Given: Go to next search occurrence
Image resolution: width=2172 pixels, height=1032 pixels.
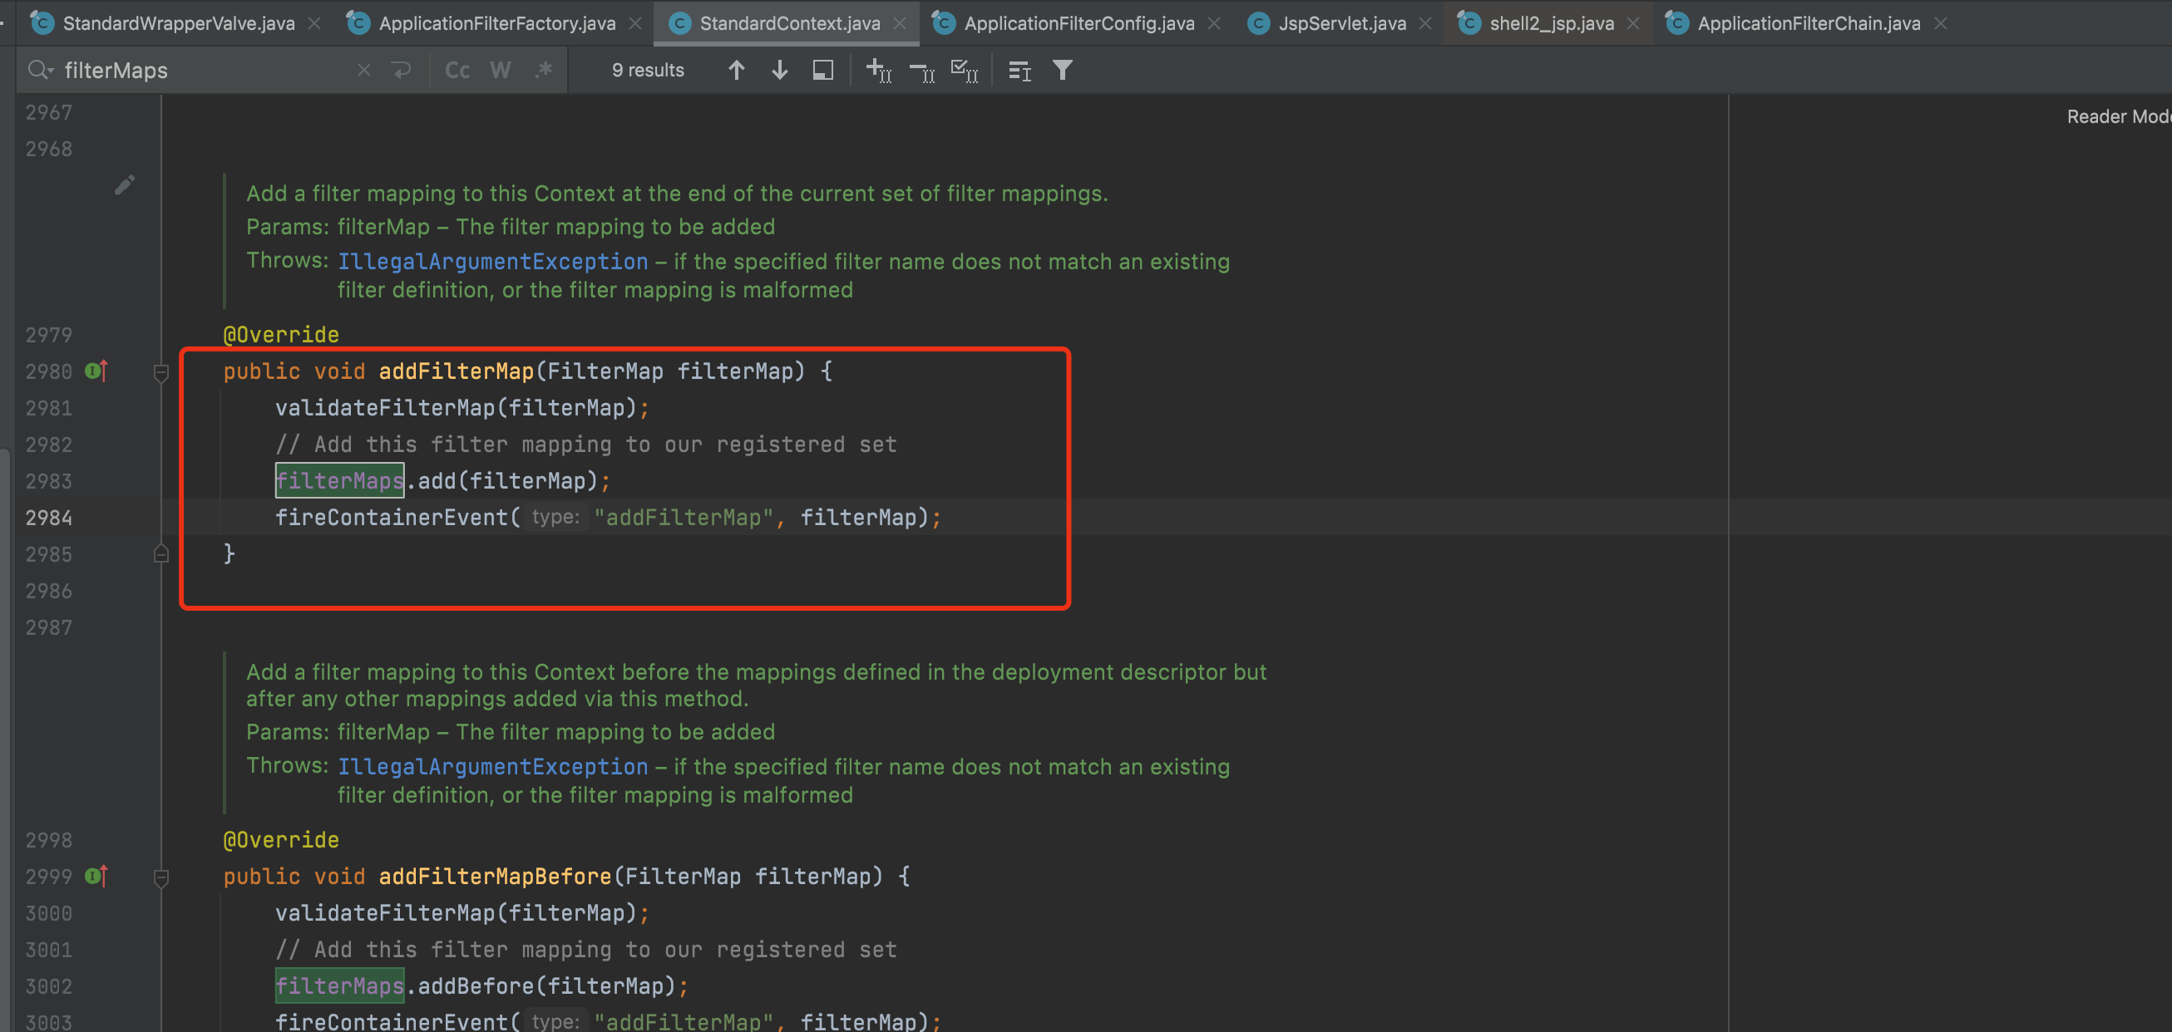Looking at the screenshot, I should [x=780, y=70].
